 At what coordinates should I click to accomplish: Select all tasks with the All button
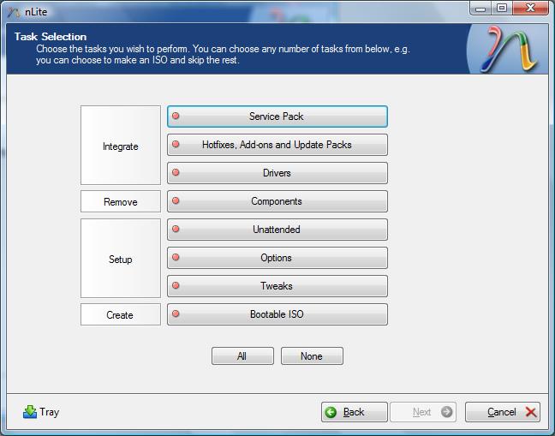(242, 356)
